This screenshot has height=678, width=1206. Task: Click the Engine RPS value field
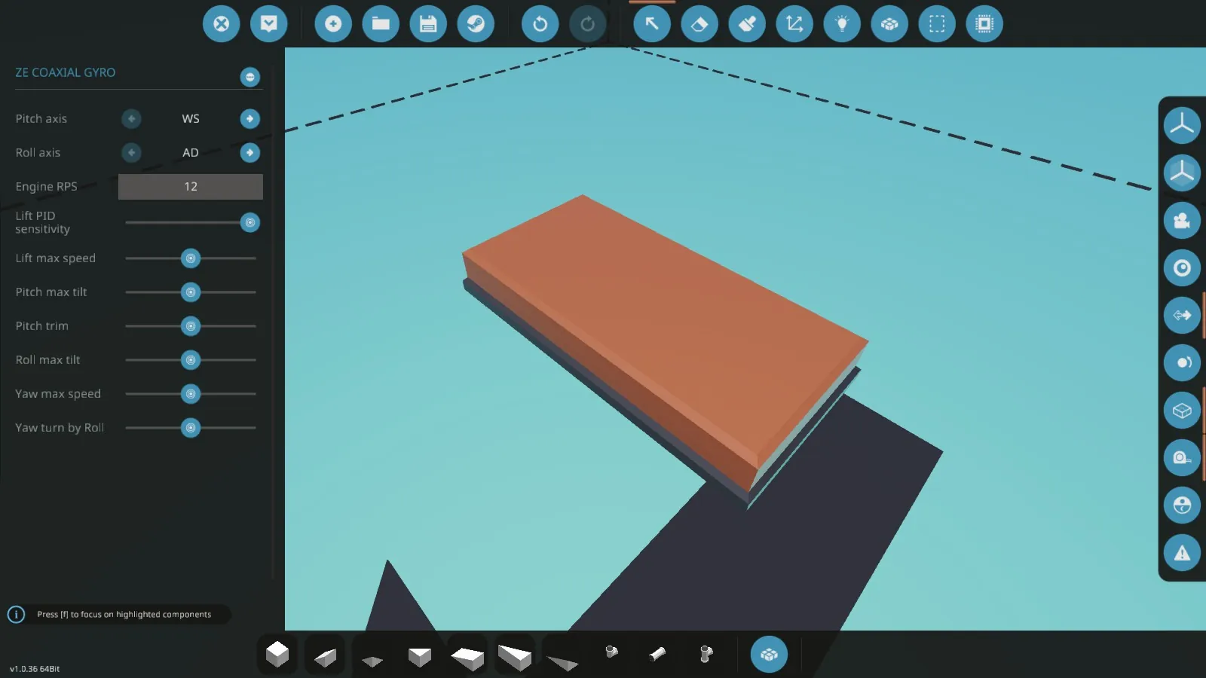(191, 187)
